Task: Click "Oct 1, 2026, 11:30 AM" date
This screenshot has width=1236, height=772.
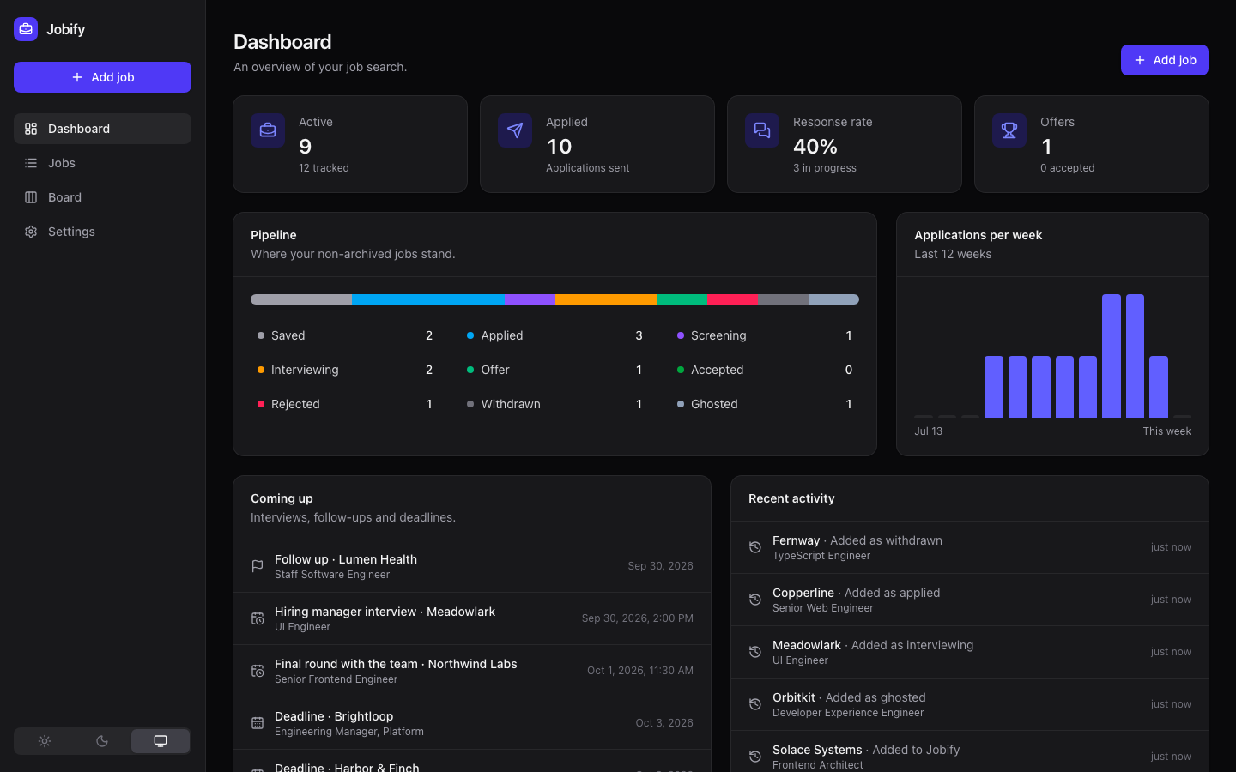Action: [x=640, y=671]
